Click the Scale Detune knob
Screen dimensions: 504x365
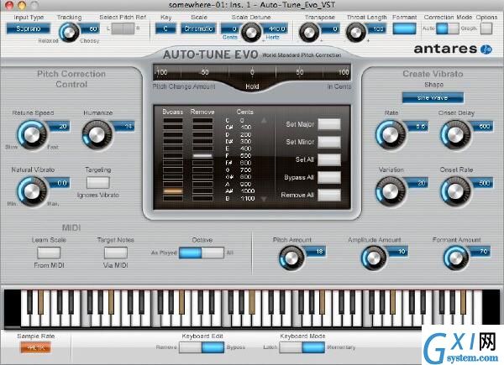(x=250, y=33)
